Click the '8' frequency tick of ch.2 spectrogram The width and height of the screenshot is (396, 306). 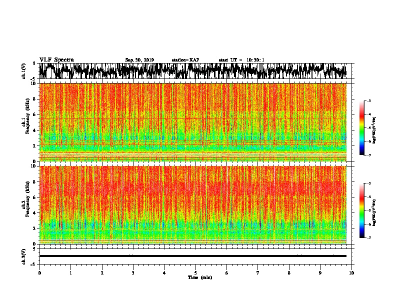coord(35,181)
